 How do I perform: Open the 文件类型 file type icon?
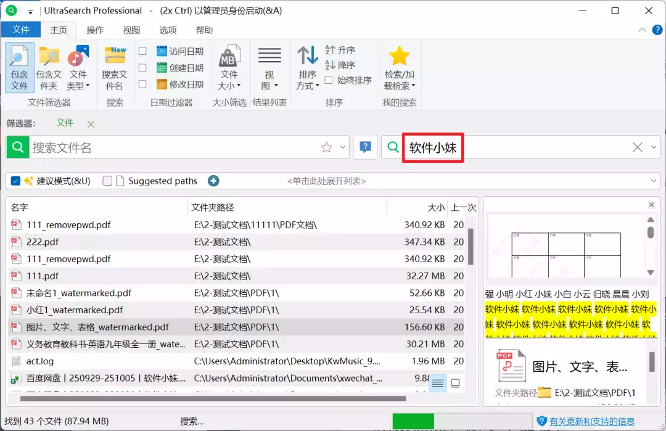pos(78,59)
